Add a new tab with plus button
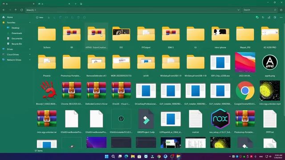This screenshot has width=285, height=160. coord(76,4)
